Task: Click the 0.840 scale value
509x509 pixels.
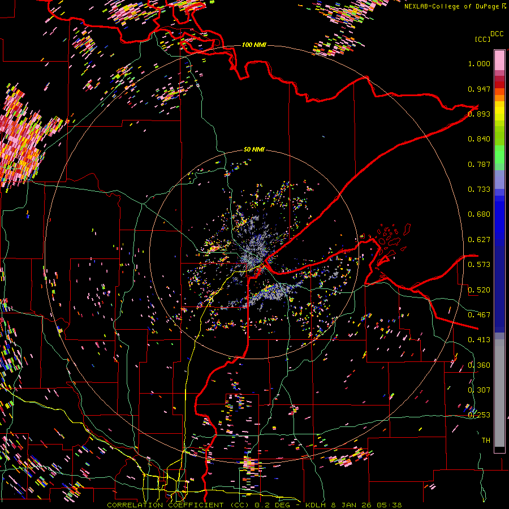Action: coord(479,139)
